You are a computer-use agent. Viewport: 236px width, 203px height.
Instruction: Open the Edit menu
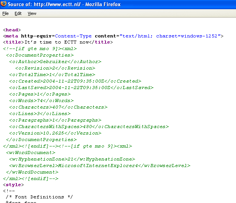pyautogui.click(x=18, y=13)
